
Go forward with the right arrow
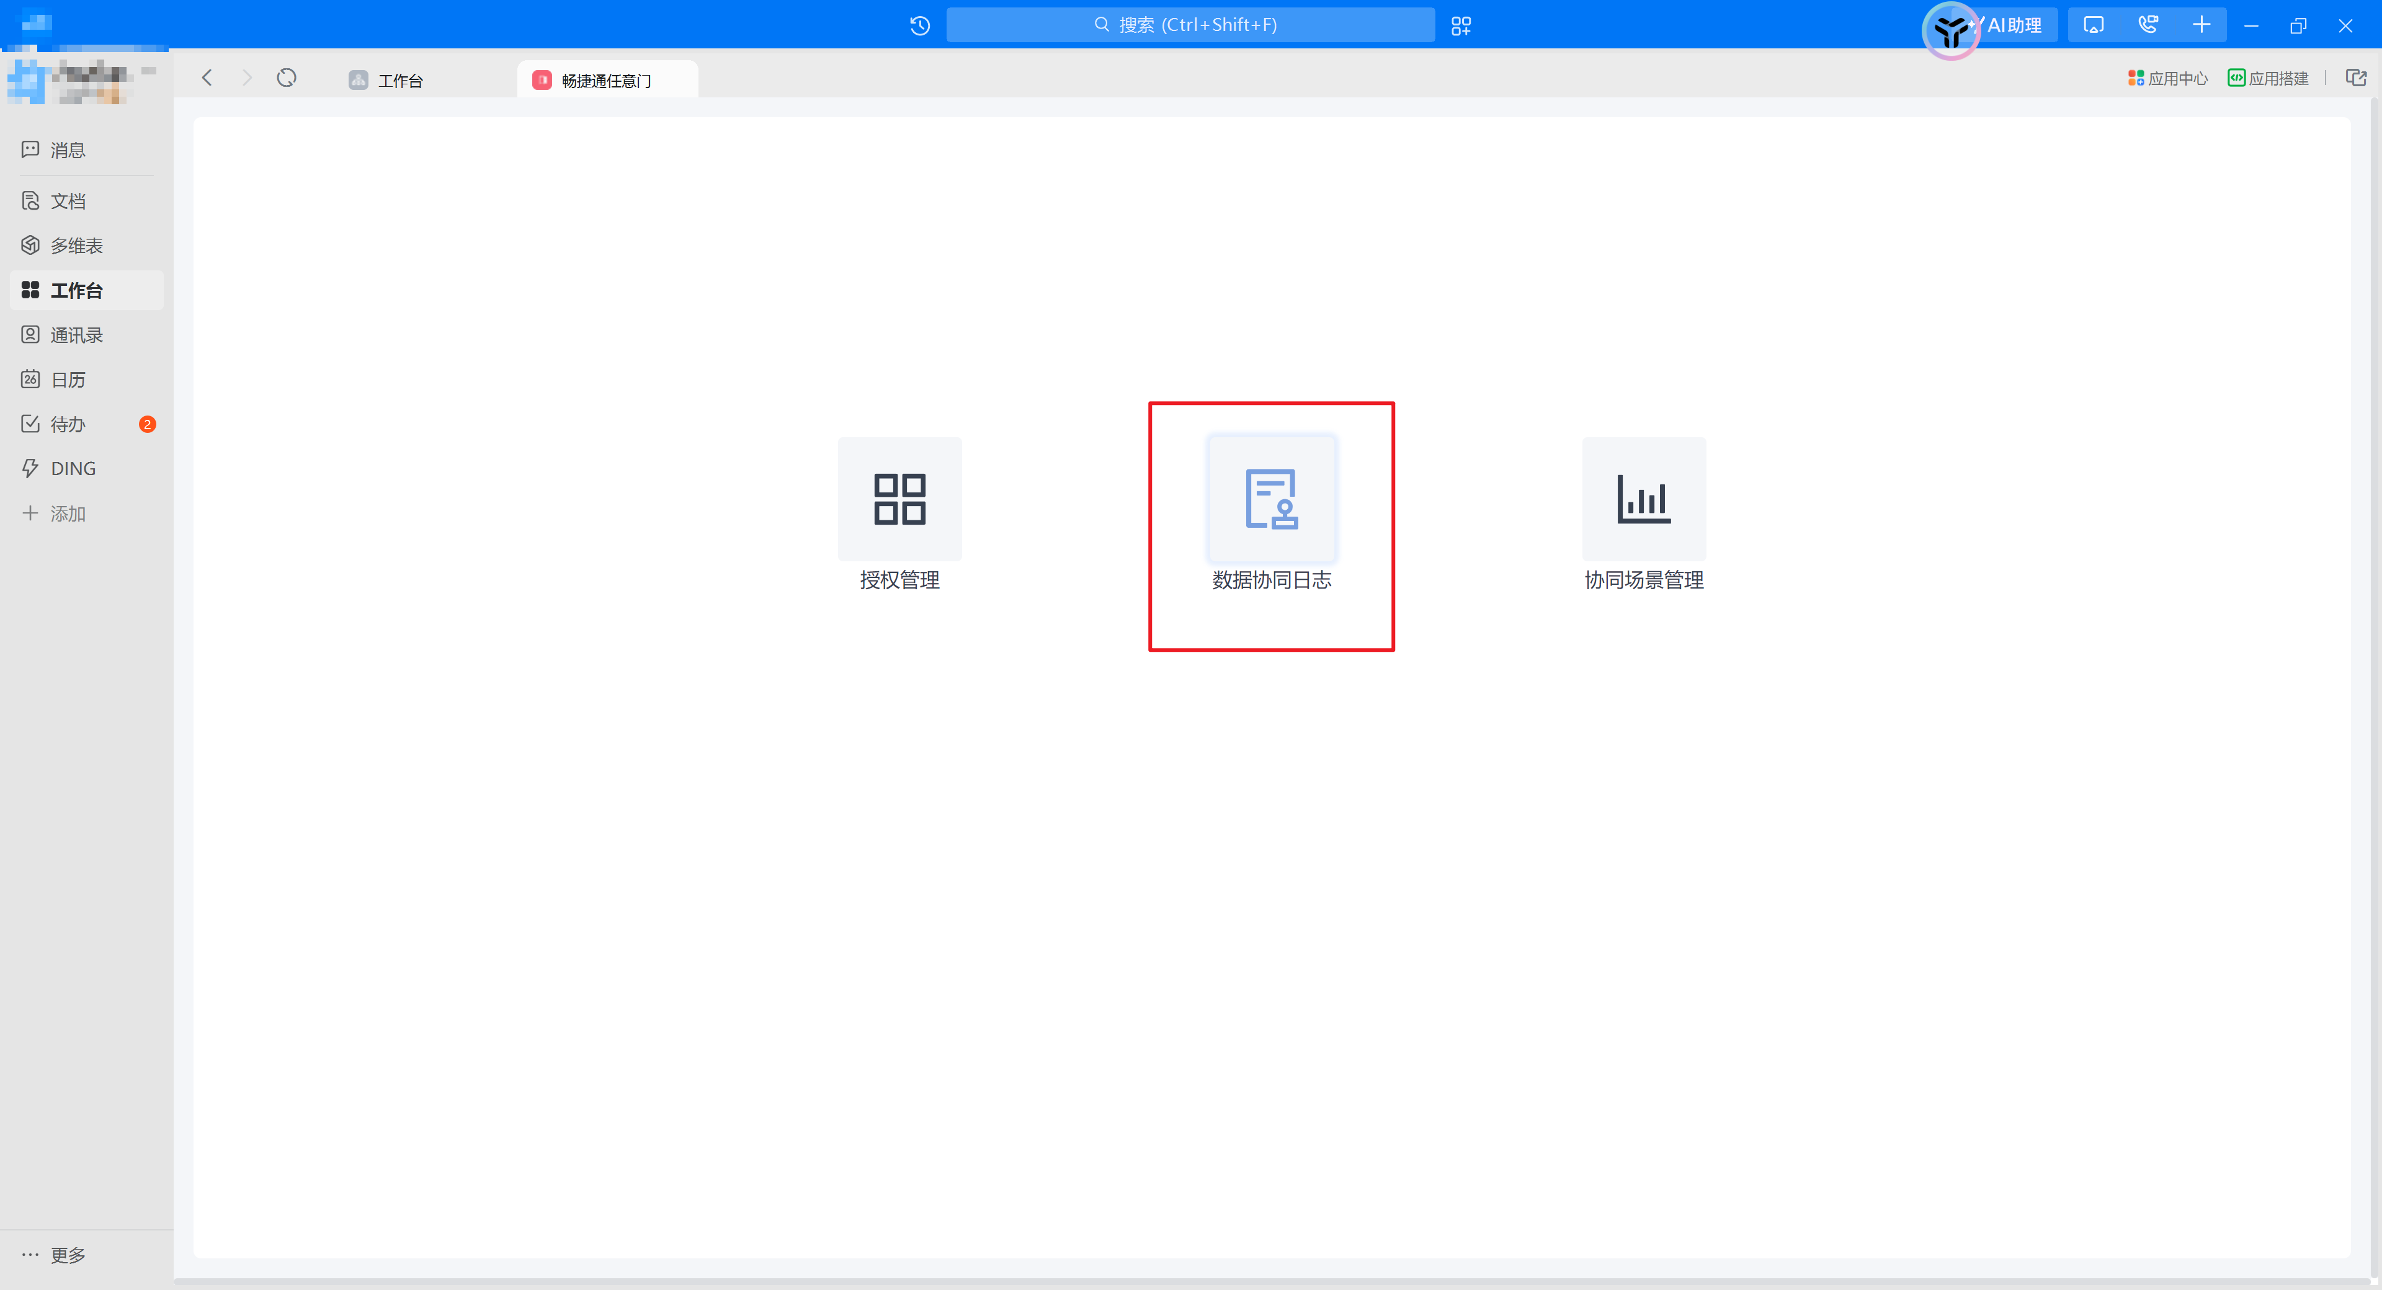click(x=246, y=78)
